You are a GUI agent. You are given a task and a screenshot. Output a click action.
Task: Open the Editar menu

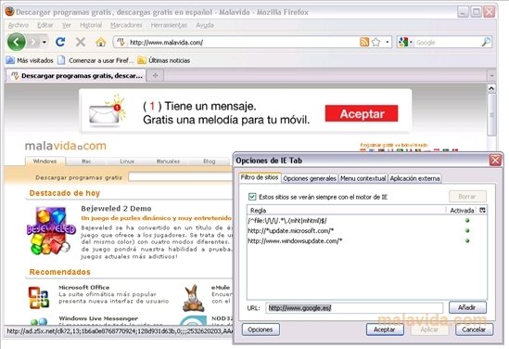click(45, 25)
